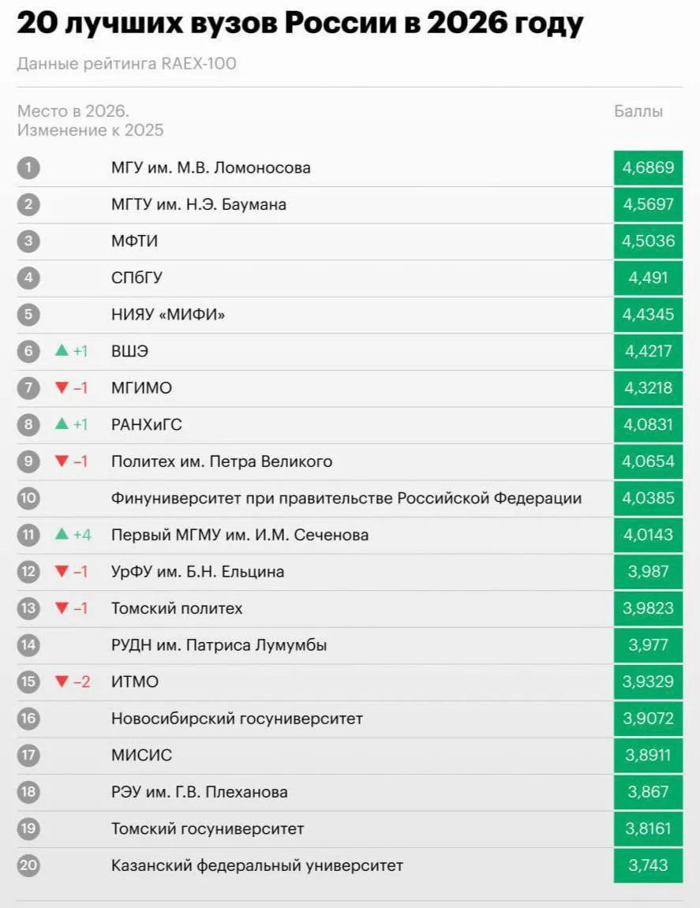Click the rank 14 circle badge
700x908 pixels.
[28, 645]
